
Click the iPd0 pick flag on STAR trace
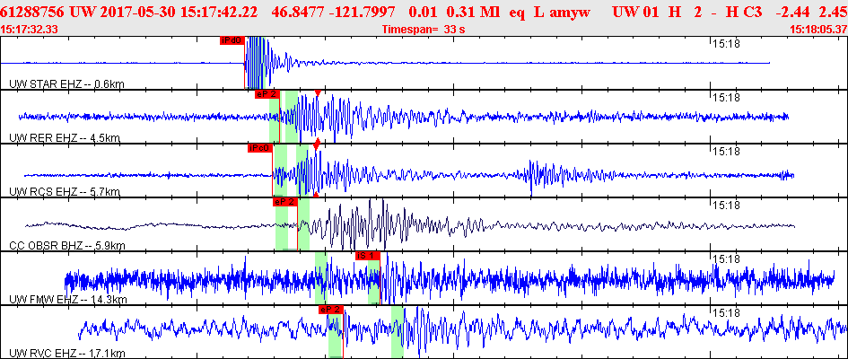click(232, 41)
